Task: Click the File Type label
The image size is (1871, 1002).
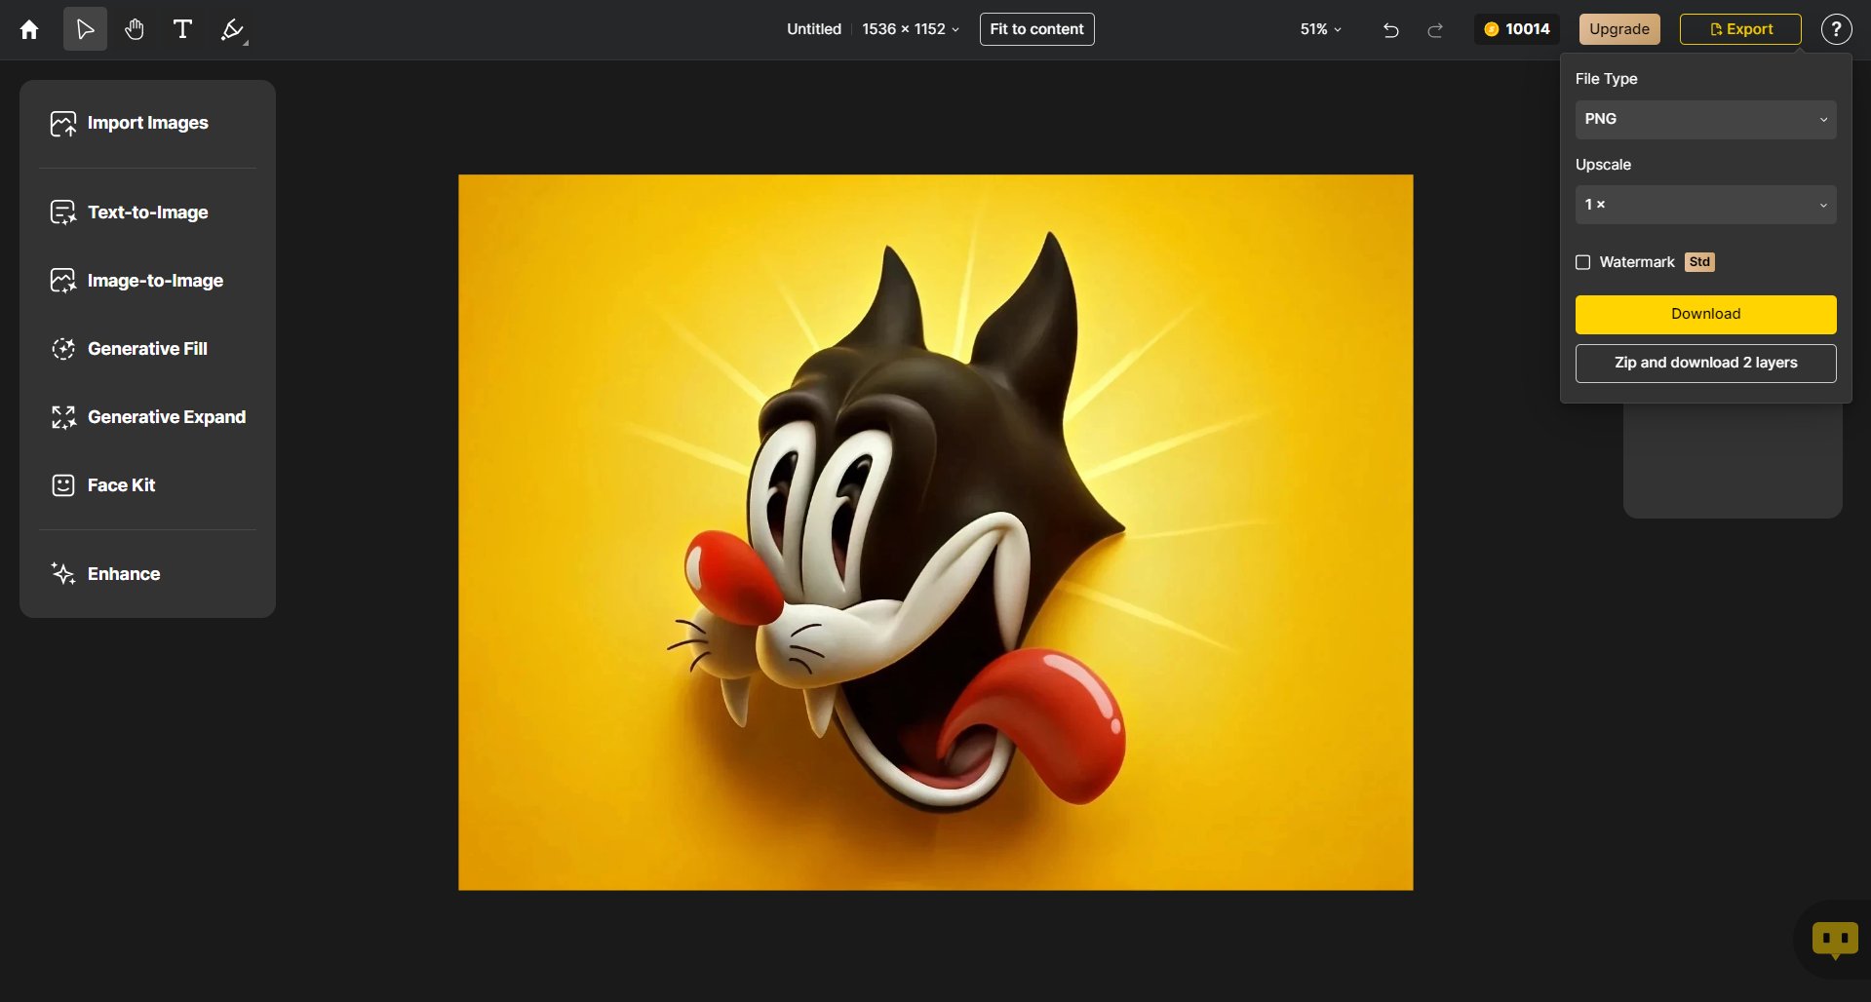Action: click(1606, 79)
